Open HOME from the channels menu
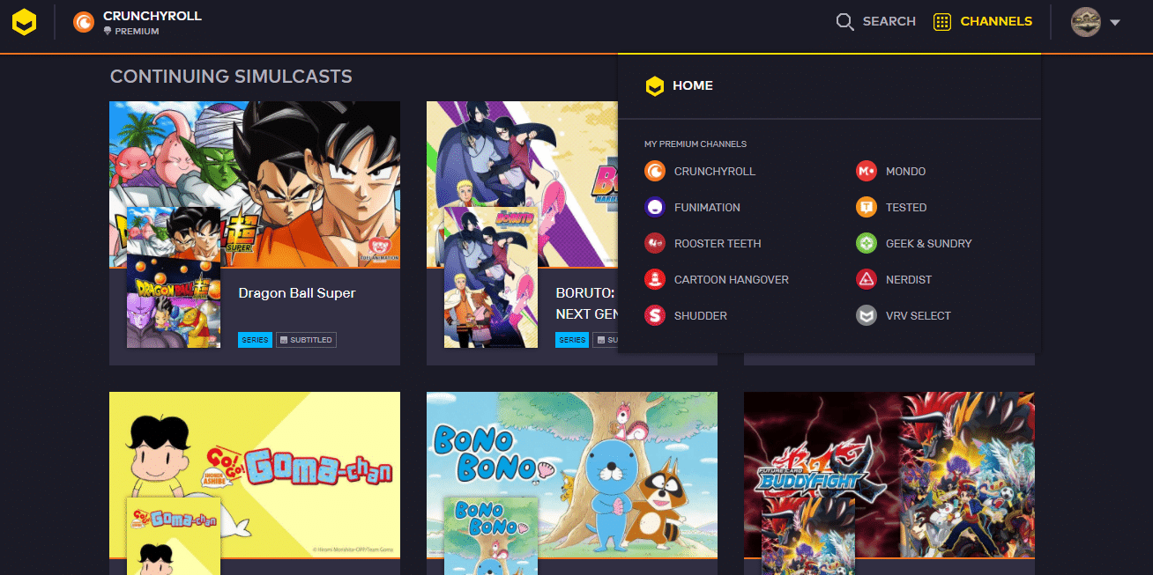The height and width of the screenshot is (575, 1153). [693, 85]
